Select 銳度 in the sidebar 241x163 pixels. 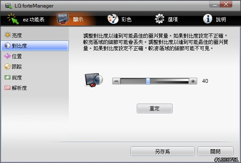[35, 77]
